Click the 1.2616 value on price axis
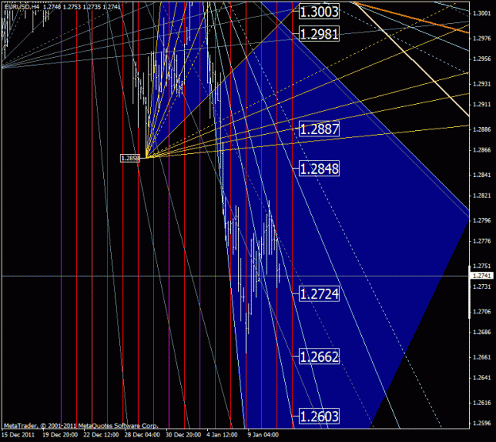Screen dimensions: 496x442 tap(482, 403)
